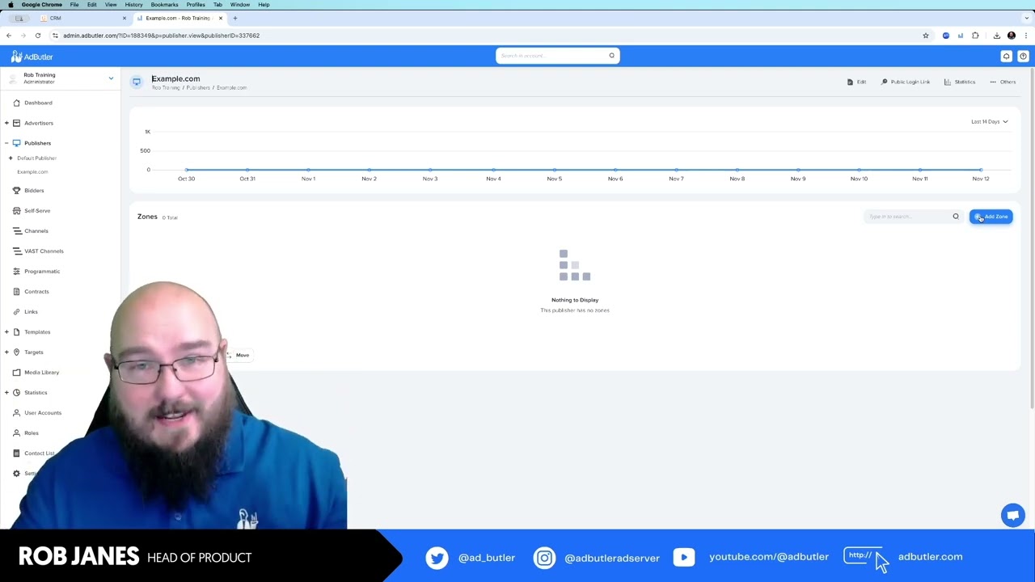Open the Apple menu

(11, 5)
